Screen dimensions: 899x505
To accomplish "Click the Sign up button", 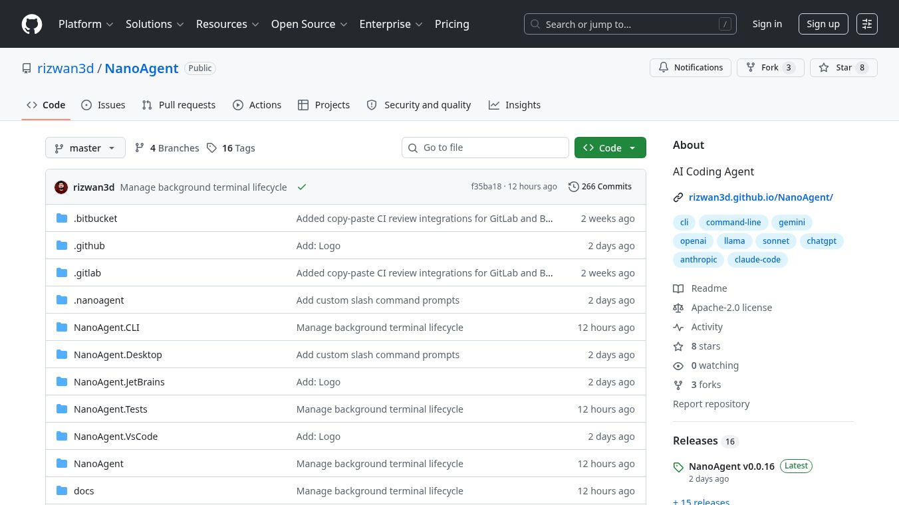I will coord(823,24).
